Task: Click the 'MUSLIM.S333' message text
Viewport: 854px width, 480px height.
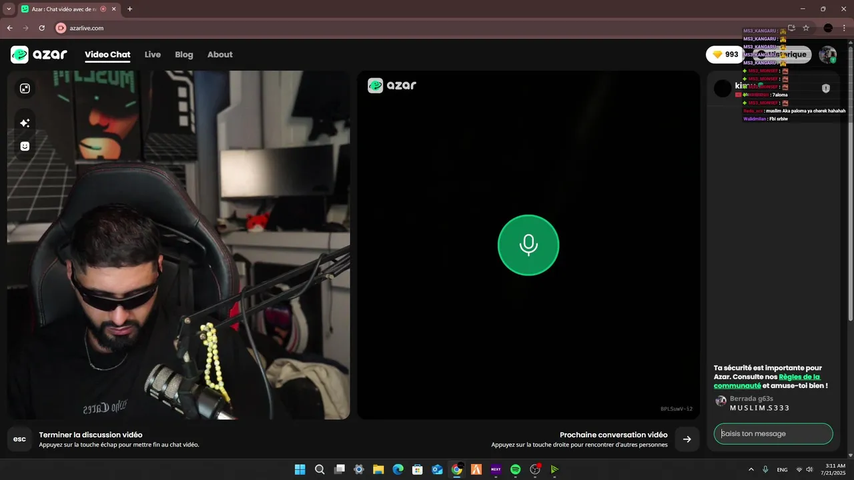Action: click(x=759, y=408)
